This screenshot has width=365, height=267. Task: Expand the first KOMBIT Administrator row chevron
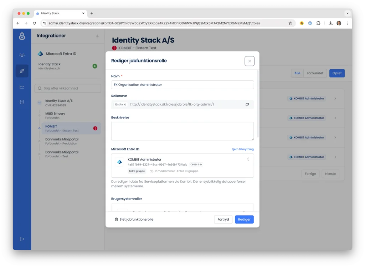coord(335,99)
